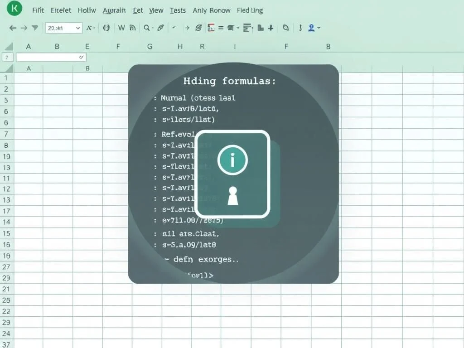This screenshot has height=348, width=464.
Task: Select row 15 header
Action: click(x=6, y=233)
